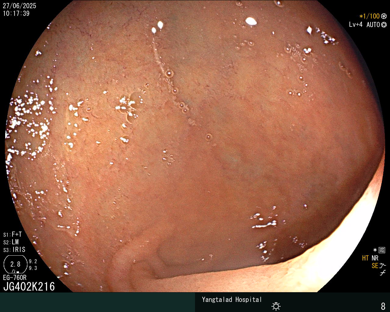This screenshot has height=312, width=390.
Task: Click the image count number 8
Action: 383,306
